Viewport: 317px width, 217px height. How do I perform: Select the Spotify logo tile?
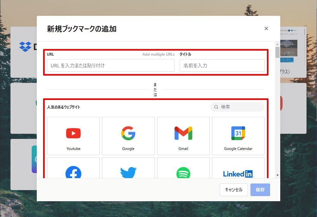tap(183, 168)
